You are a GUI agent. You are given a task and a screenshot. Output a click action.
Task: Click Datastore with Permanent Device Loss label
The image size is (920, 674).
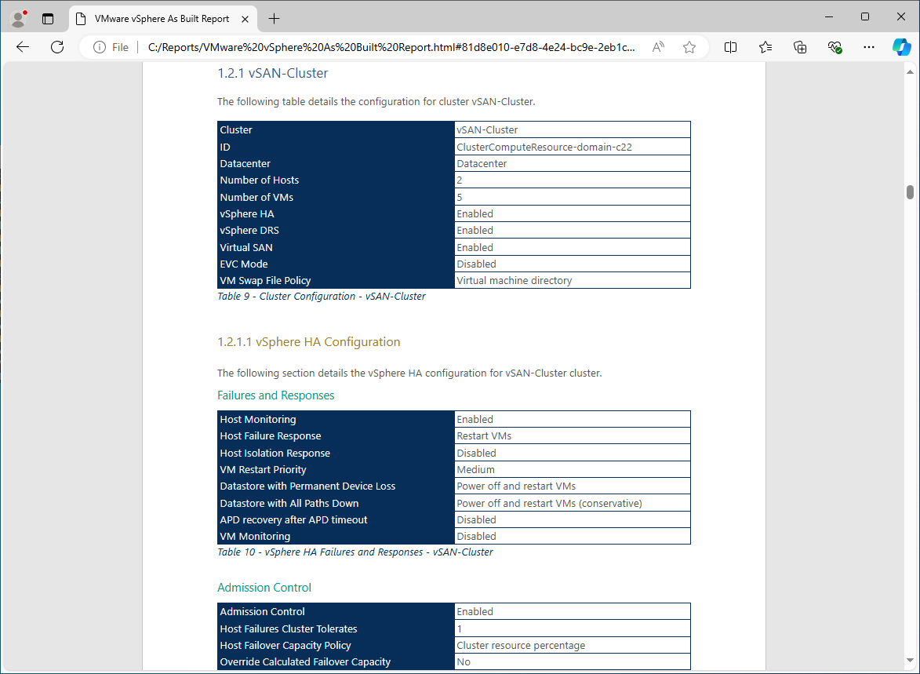[307, 486]
